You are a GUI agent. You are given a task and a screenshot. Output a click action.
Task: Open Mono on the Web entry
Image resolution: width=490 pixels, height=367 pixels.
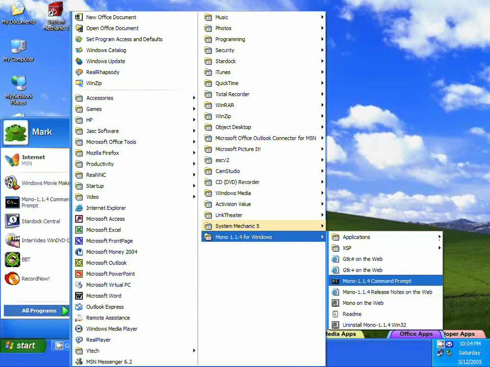click(386, 303)
